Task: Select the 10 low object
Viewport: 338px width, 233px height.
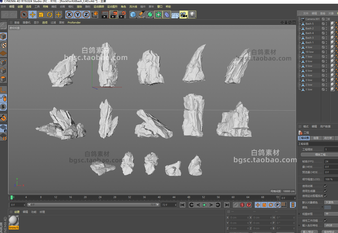Action: point(309,52)
